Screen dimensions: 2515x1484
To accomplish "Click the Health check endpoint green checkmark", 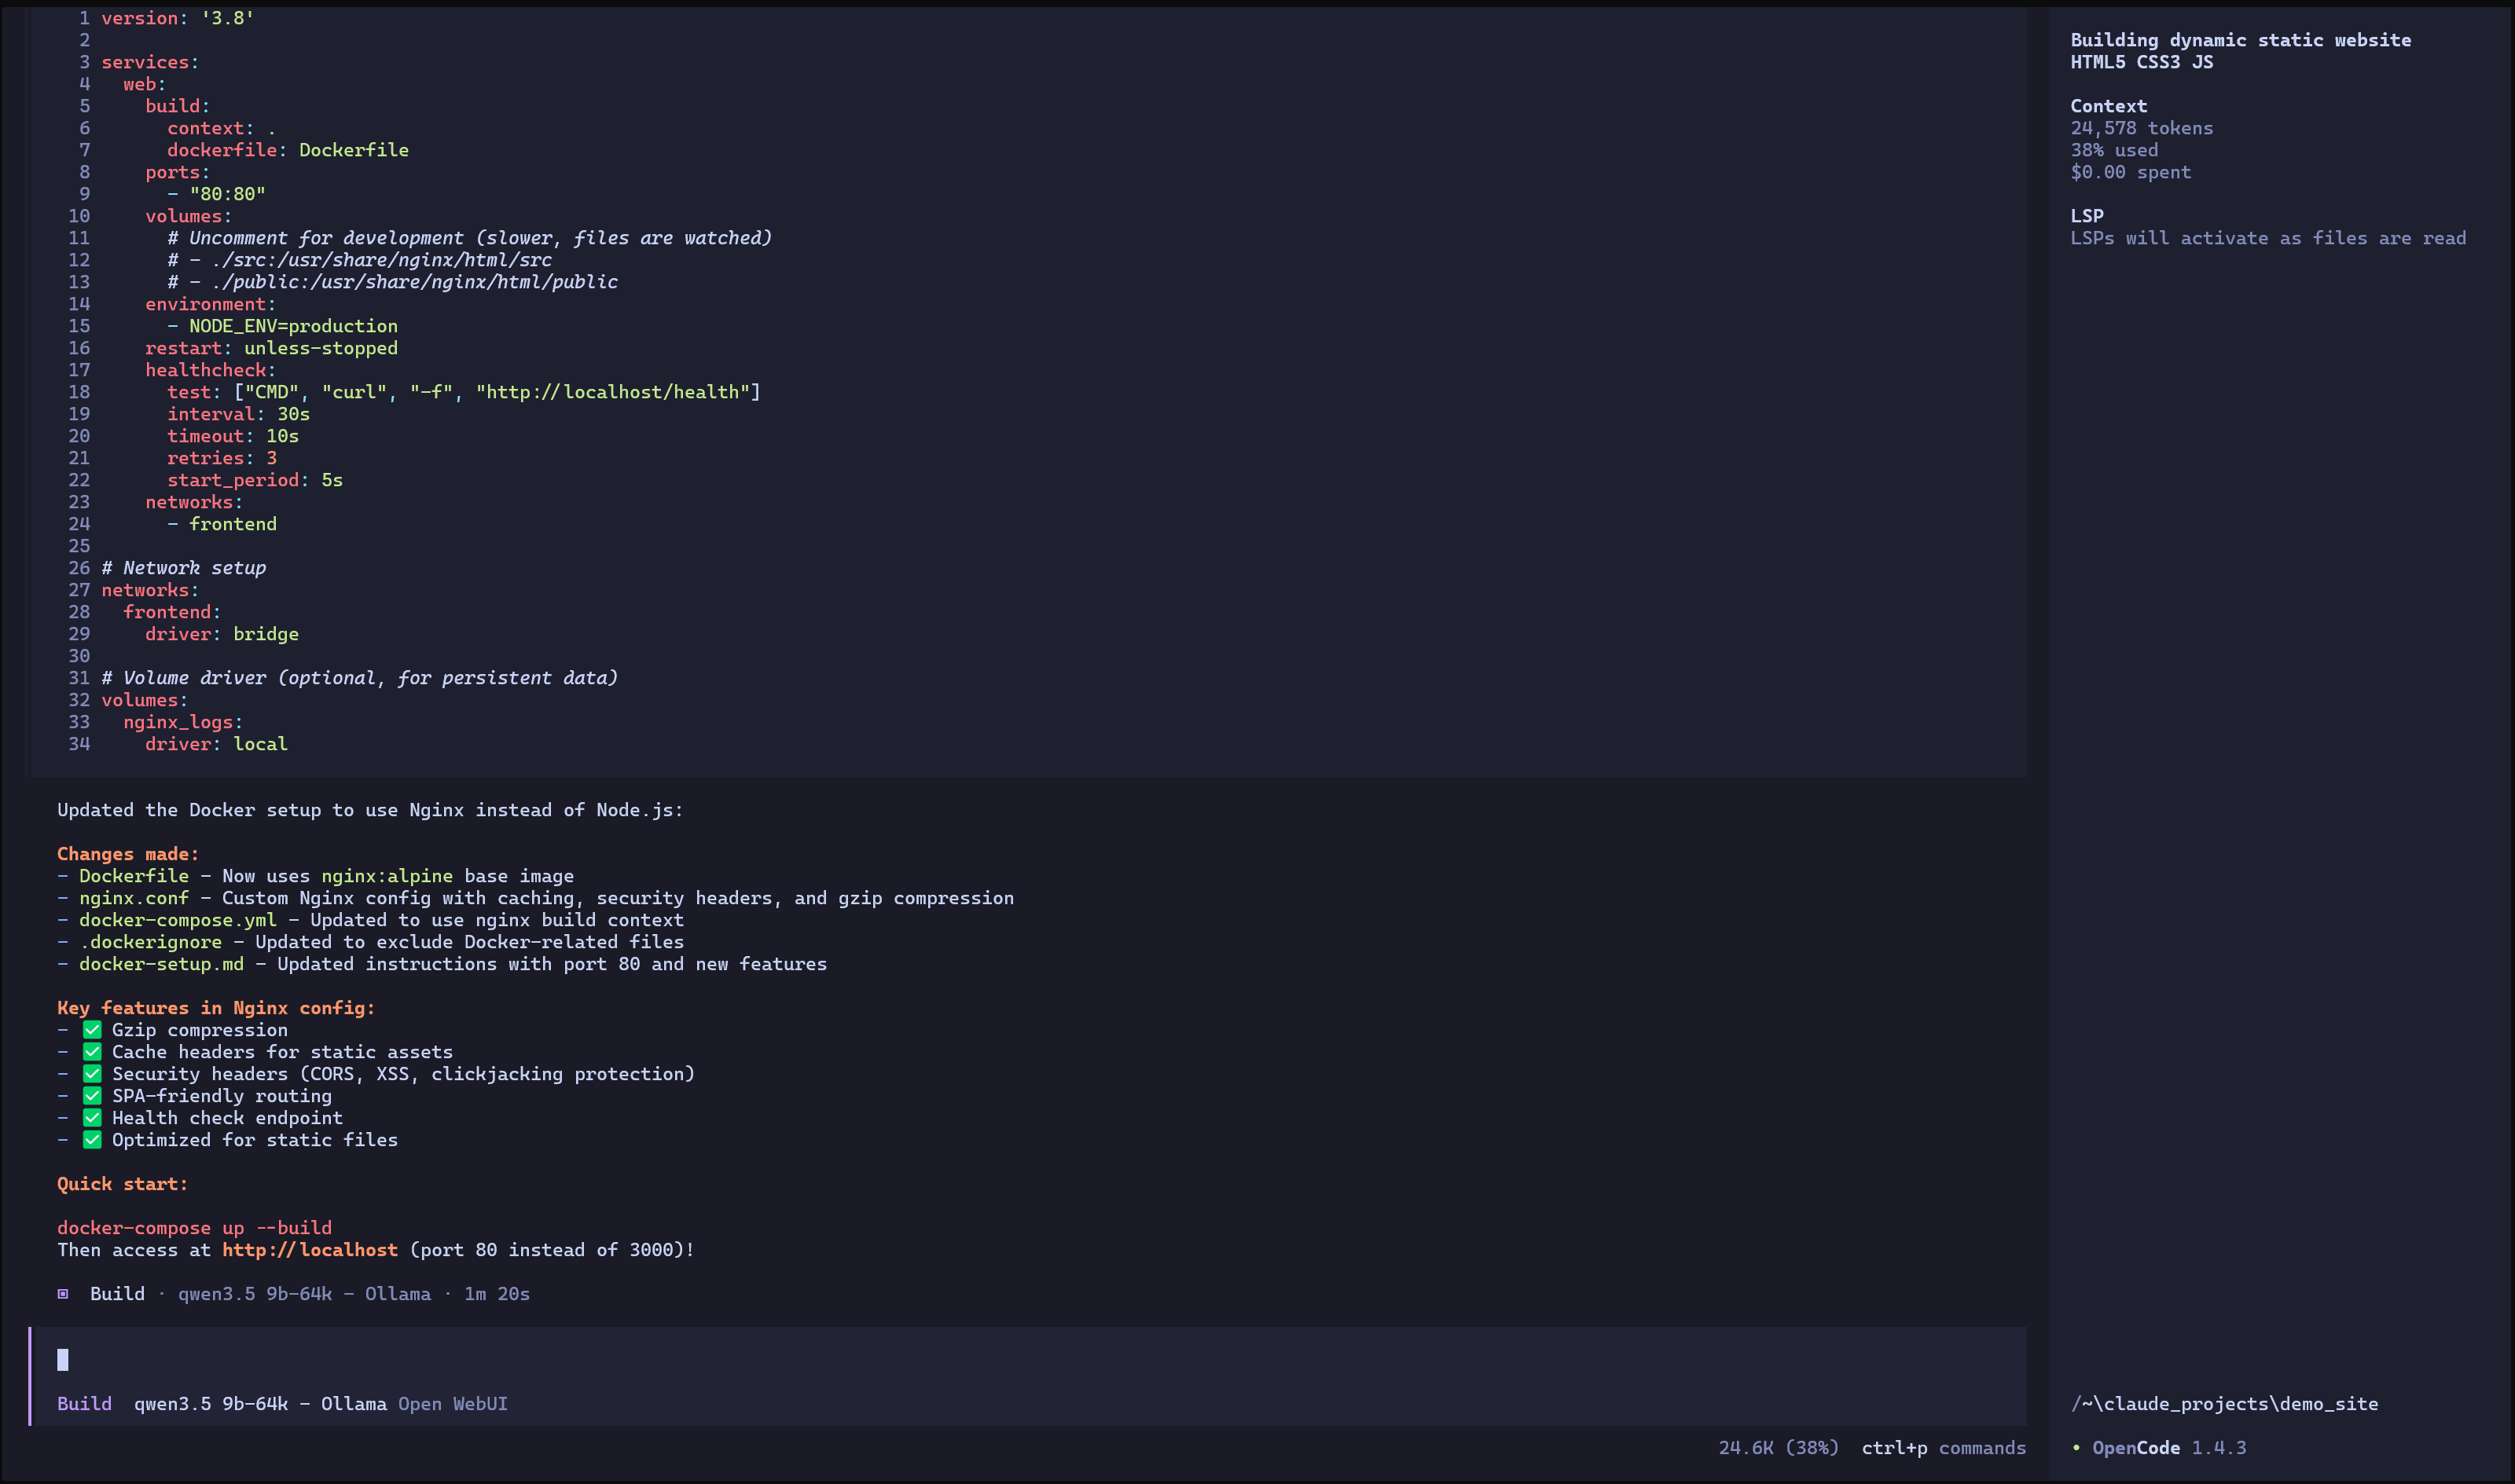I will point(92,1118).
